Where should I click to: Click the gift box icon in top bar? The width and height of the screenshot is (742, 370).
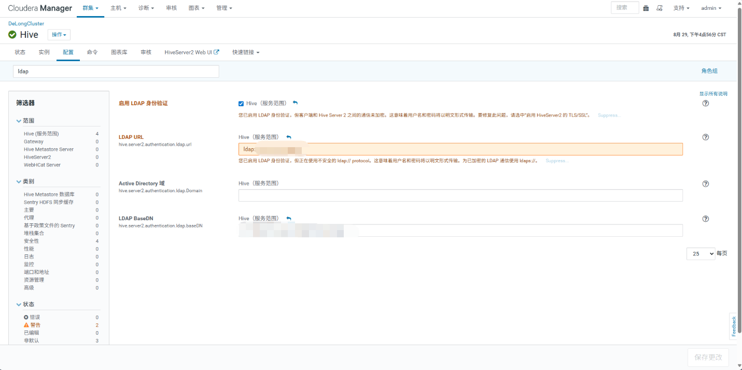[646, 8]
